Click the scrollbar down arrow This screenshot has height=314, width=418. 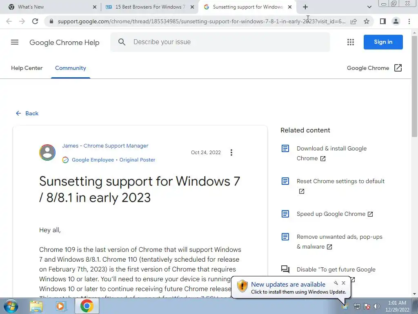pos(415,294)
